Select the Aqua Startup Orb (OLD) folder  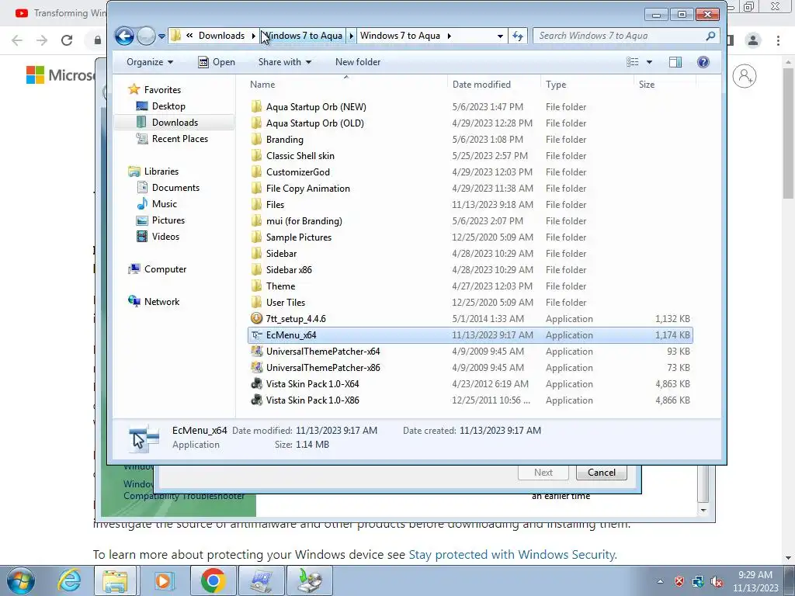click(x=315, y=123)
